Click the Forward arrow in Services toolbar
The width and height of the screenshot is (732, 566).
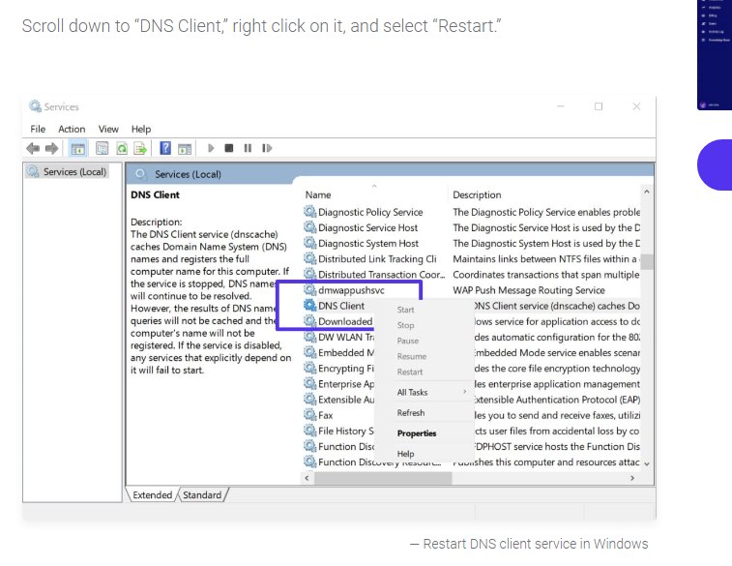pyautogui.click(x=51, y=148)
